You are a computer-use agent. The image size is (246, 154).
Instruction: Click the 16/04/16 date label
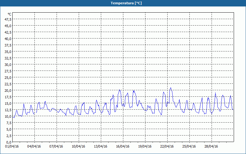(x=123, y=147)
